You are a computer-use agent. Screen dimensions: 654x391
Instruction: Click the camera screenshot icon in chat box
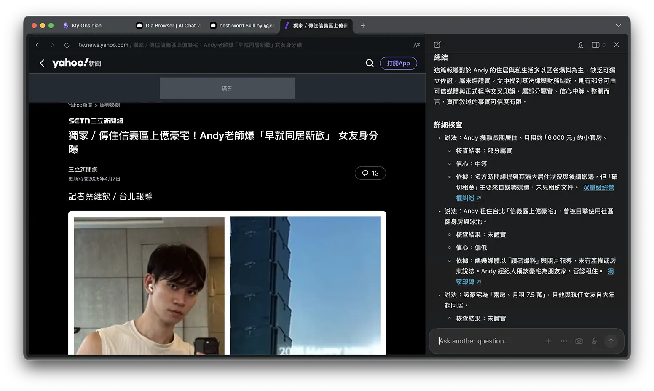point(579,341)
